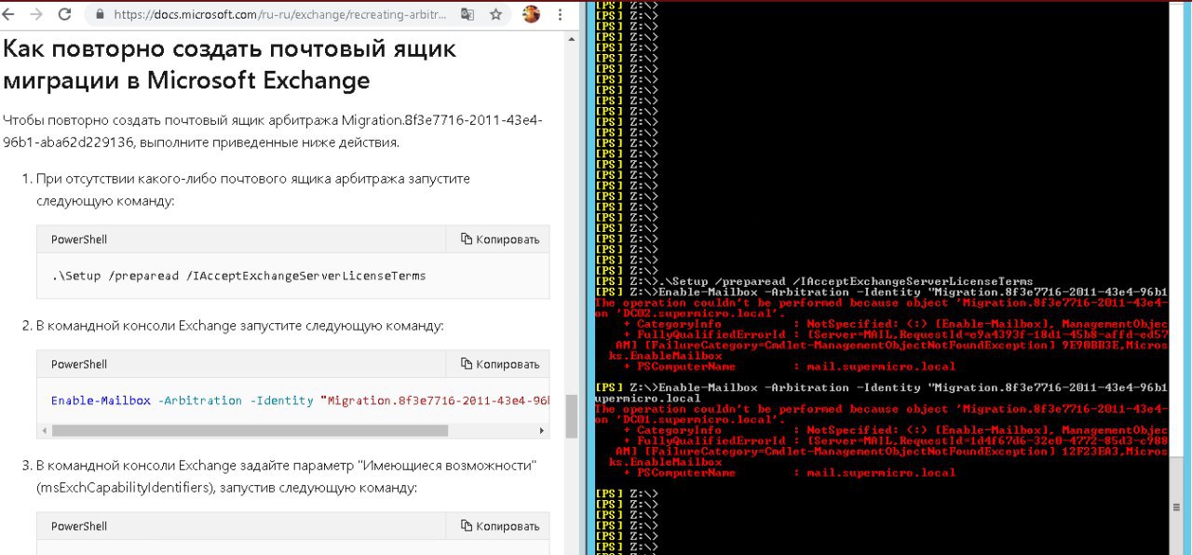Click the left arrow of the code scrollbar
The image size is (1192, 555).
[x=43, y=431]
